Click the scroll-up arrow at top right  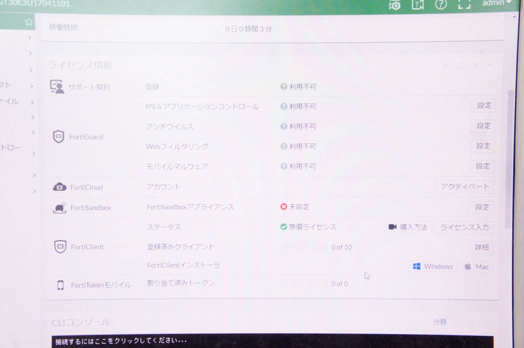[x=514, y=16]
